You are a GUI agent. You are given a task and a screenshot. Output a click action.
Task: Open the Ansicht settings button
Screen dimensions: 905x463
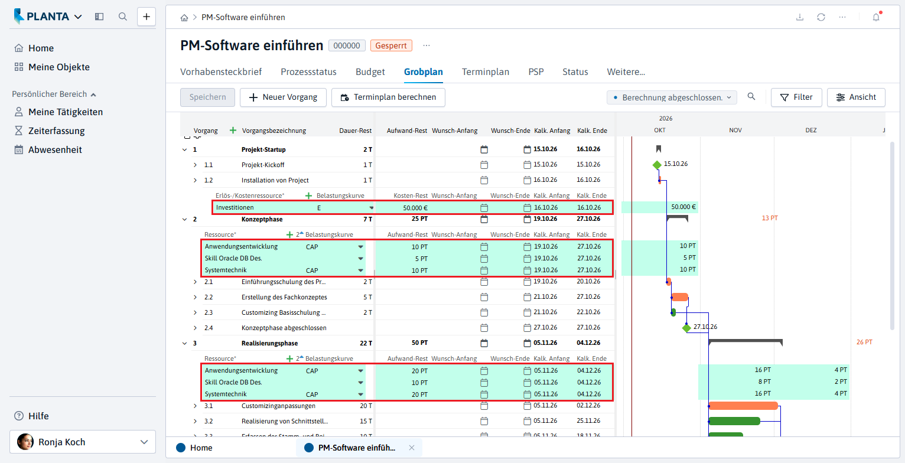[x=856, y=97]
